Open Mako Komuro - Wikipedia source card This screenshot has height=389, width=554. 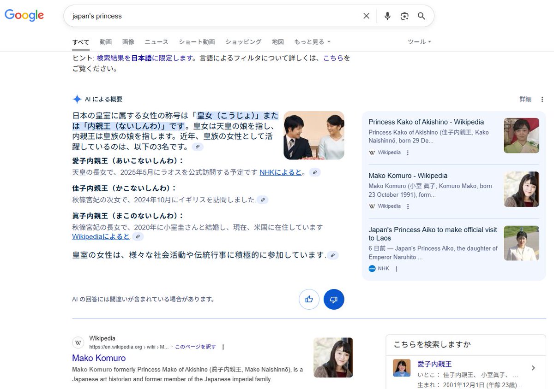[408, 176]
